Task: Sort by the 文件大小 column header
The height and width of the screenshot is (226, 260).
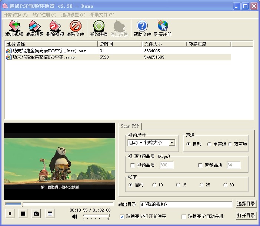Action: click(x=164, y=44)
